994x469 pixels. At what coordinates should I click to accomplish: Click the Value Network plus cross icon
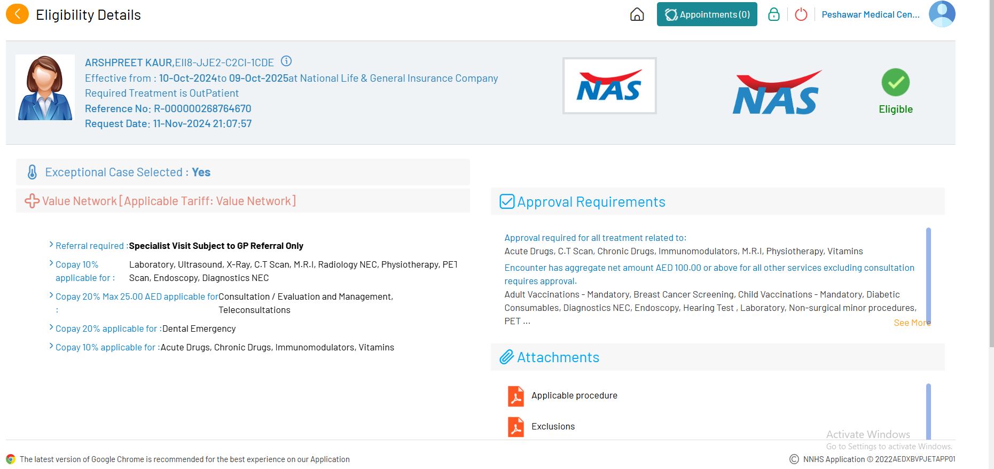click(x=32, y=201)
